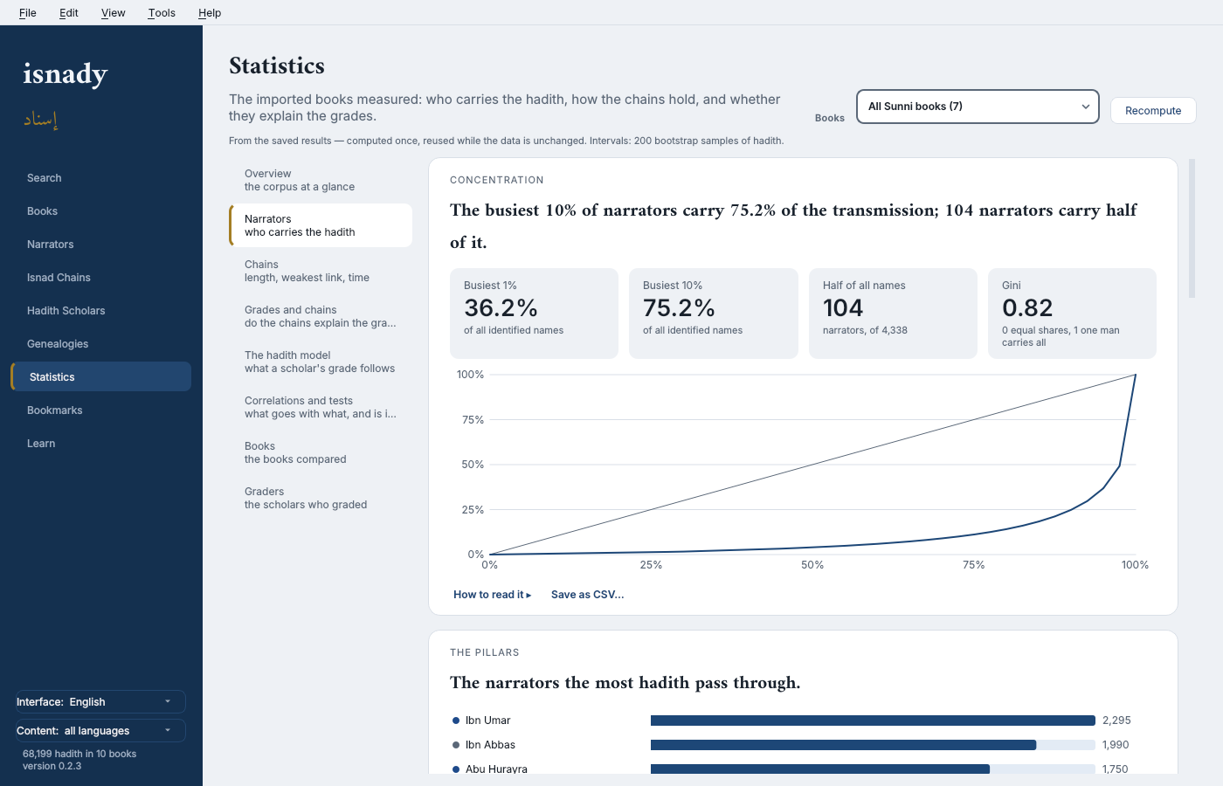
Task: Click the vertical scrollbar of the statistics panel
Action: (1192, 228)
